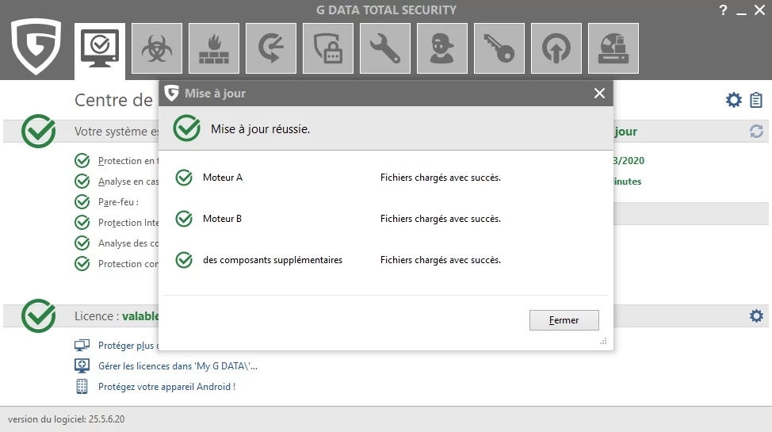Click Protéger plus link
772x432 pixels.
(128, 346)
